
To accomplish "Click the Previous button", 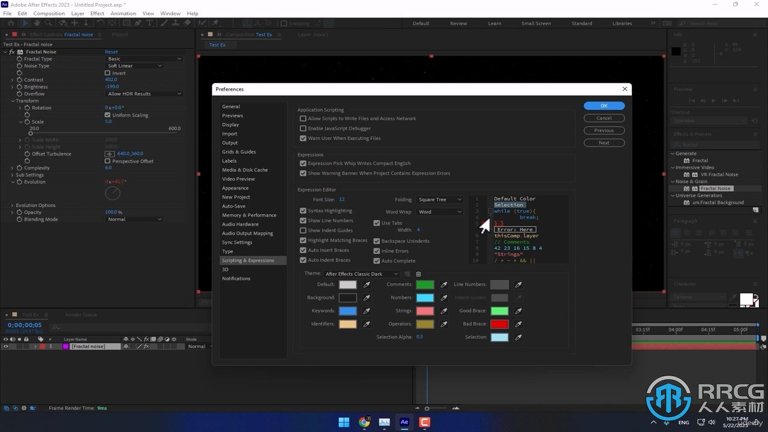I will tap(604, 130).
